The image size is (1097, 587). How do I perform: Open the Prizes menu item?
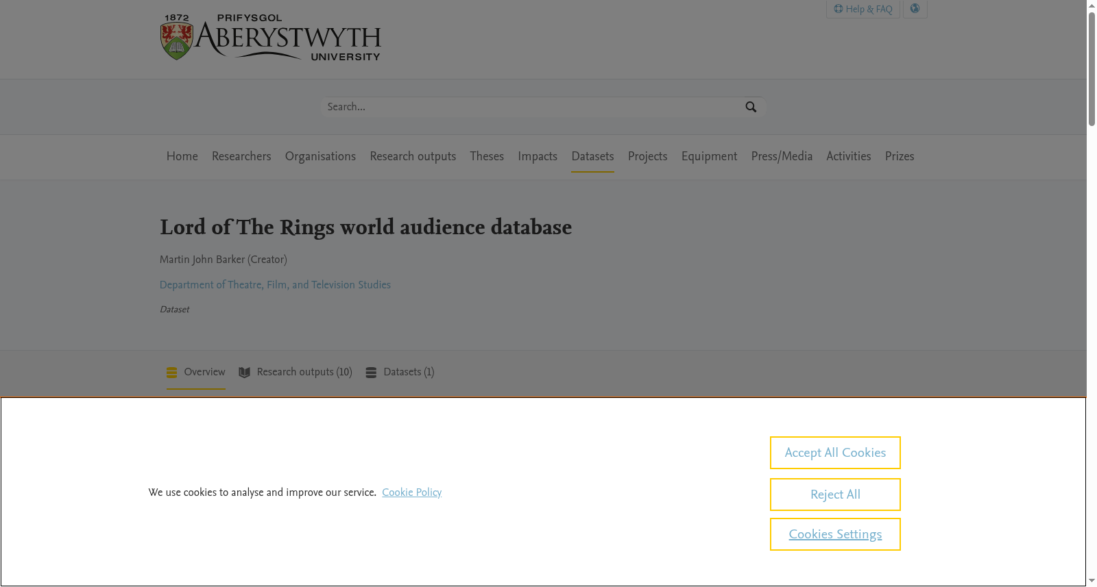pos(900,156)
